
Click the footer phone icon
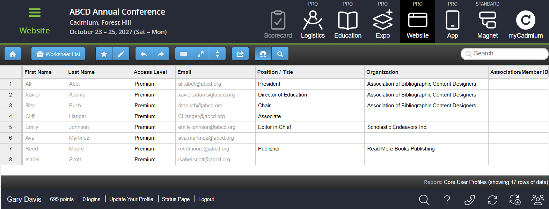click(x=470, y=200)
